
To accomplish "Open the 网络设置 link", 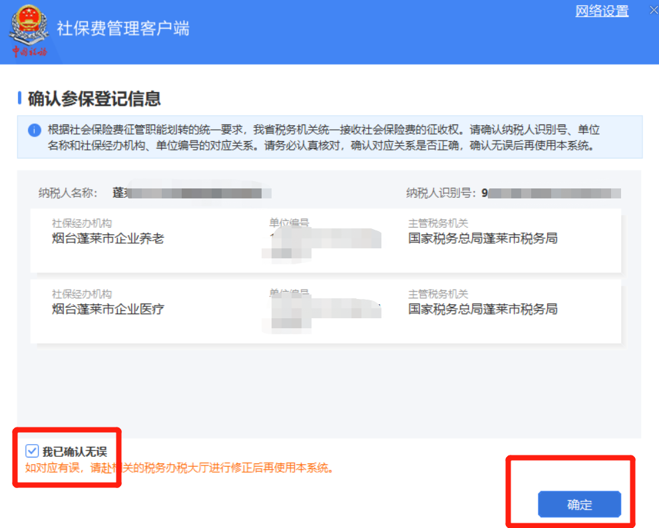I will tap(602, 11).
